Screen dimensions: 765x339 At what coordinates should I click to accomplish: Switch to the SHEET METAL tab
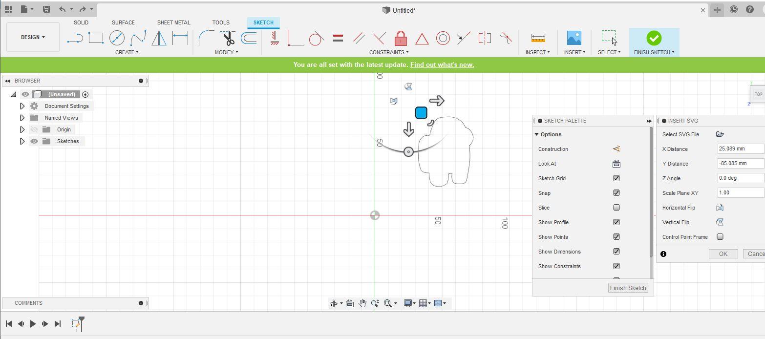click(174, 22)
